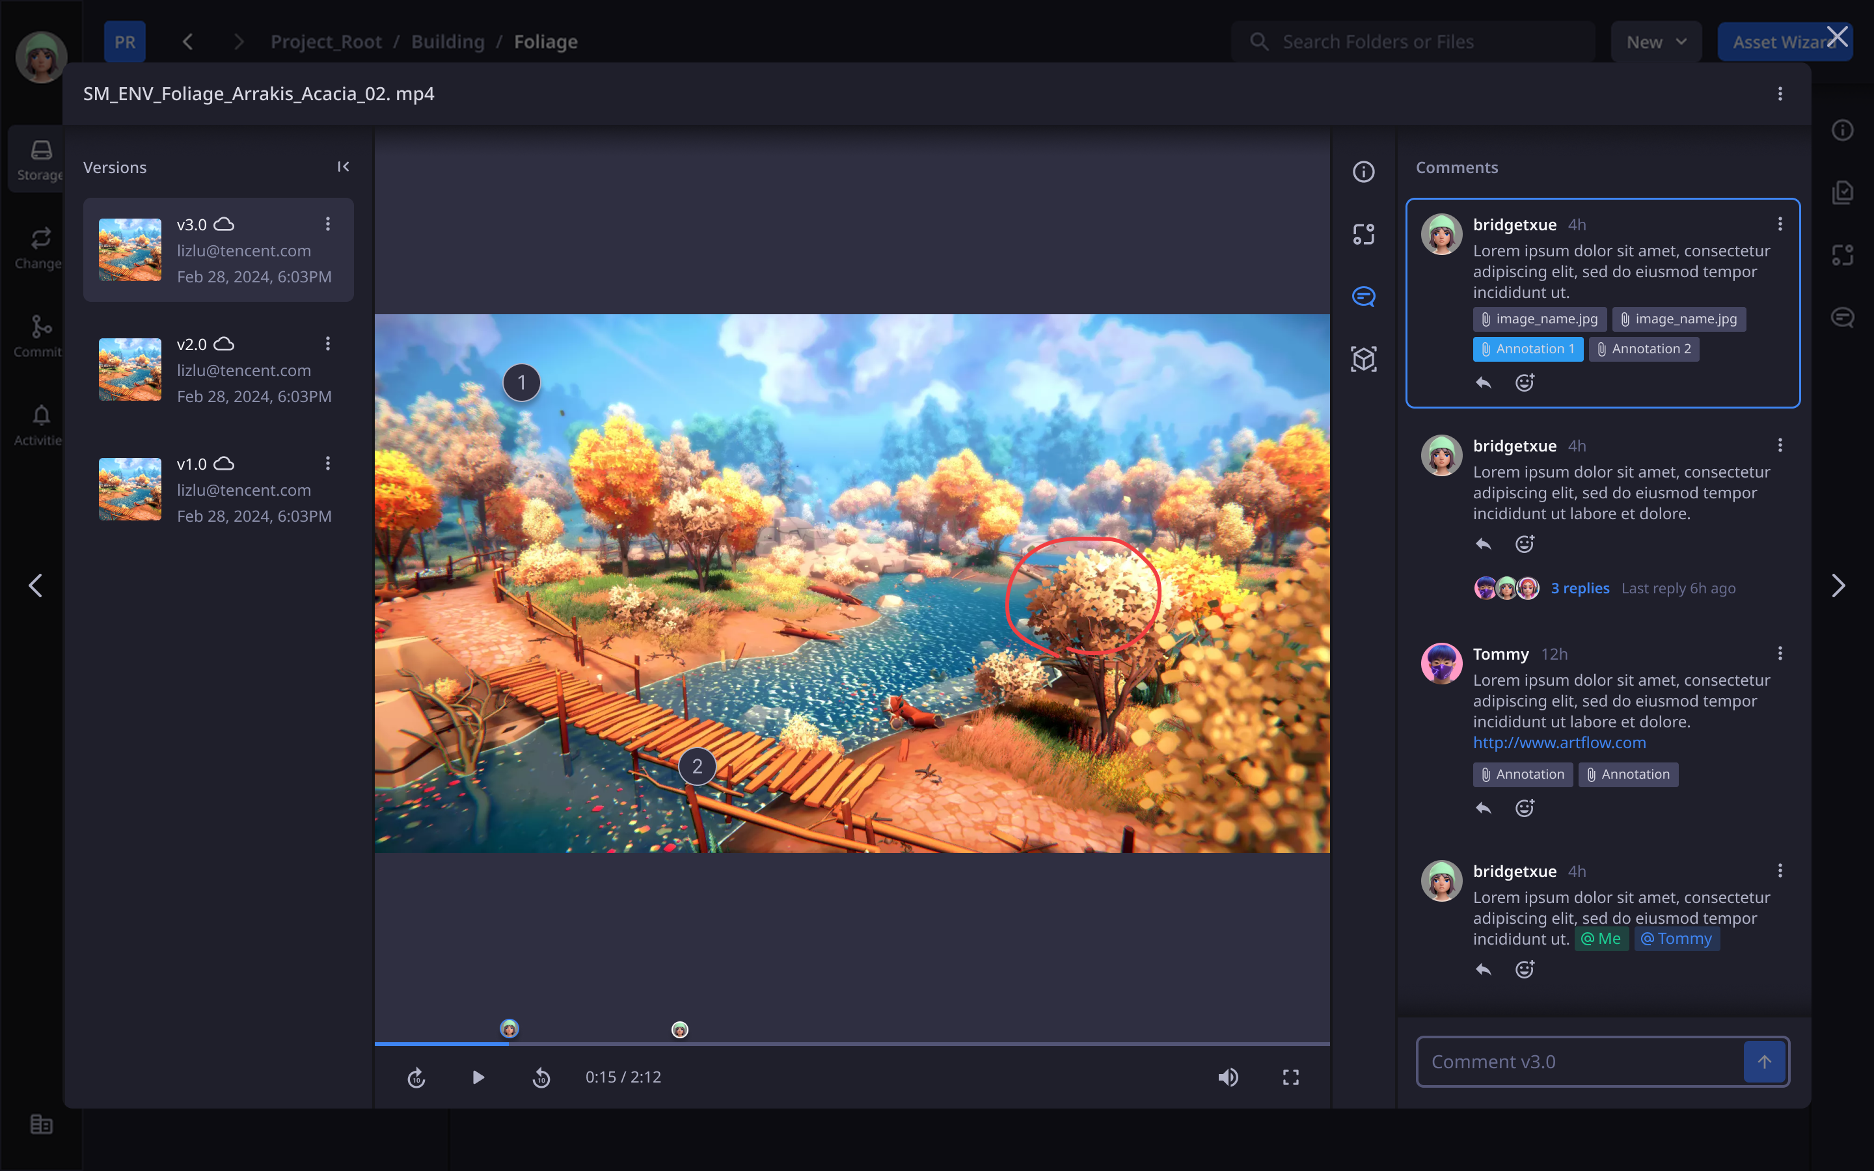Open options for bridgetxue's comment with 3 replies
Screen dimensions: 1874x1171
[1780, 446]
